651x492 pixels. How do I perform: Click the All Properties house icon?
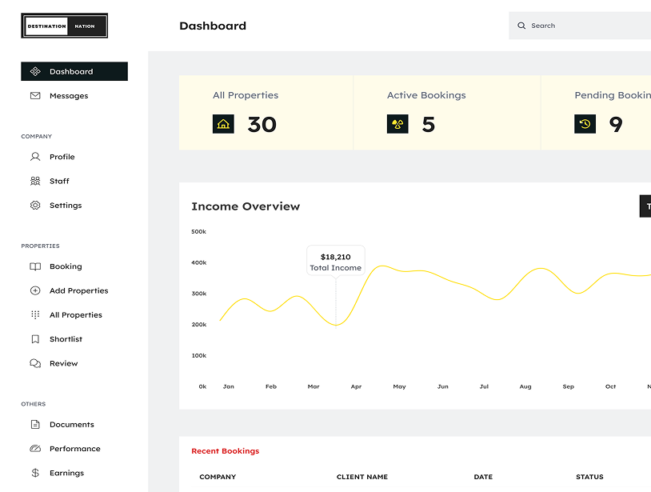point(223,124)
